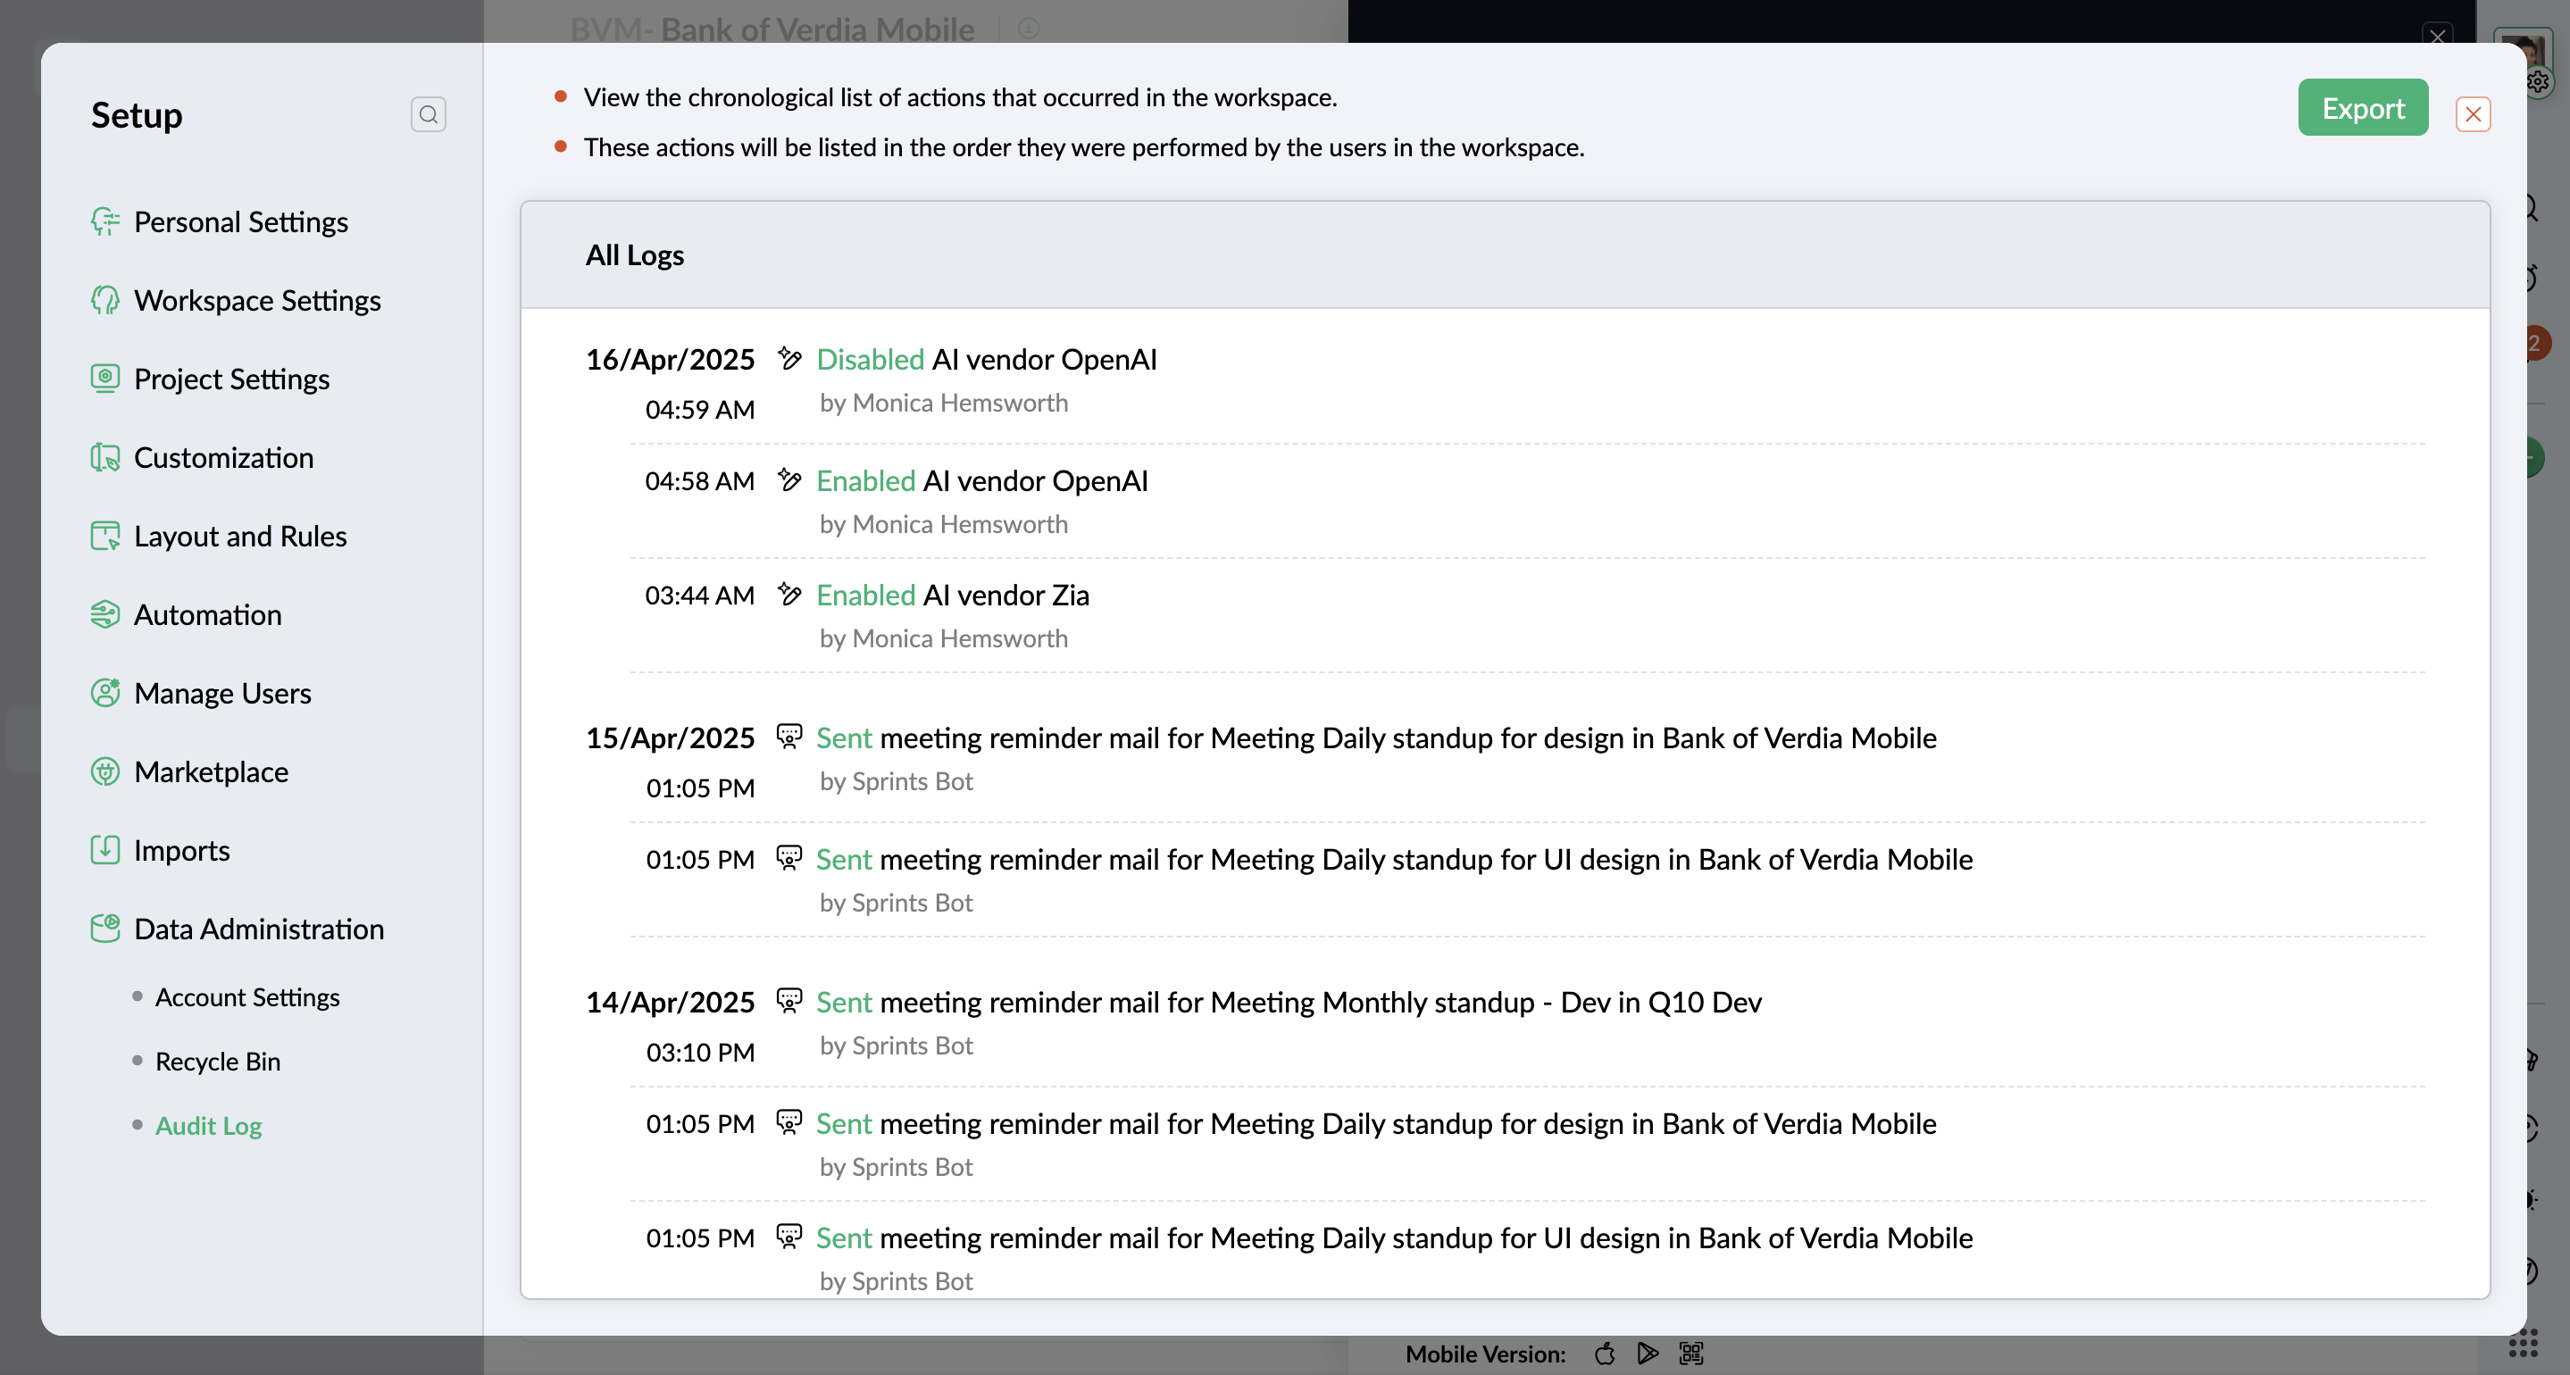
Task: Export the audit log
Action: coord(2363,107)
